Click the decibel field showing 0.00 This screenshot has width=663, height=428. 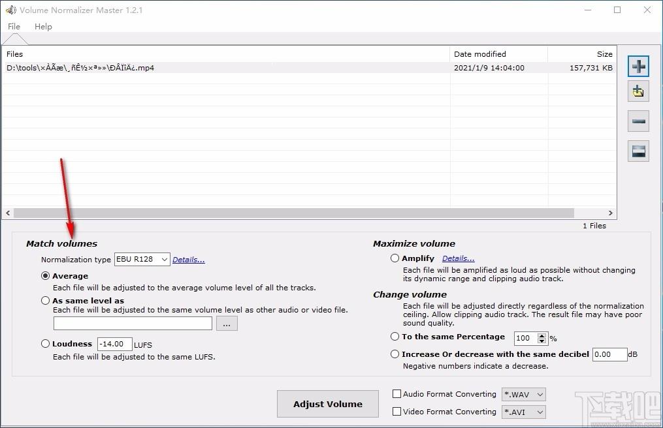click(609, 354)
